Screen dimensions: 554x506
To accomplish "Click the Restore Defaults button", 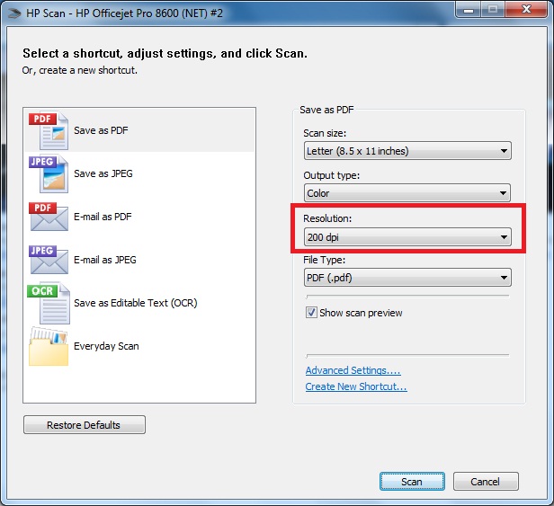I will tap(85, 425).
